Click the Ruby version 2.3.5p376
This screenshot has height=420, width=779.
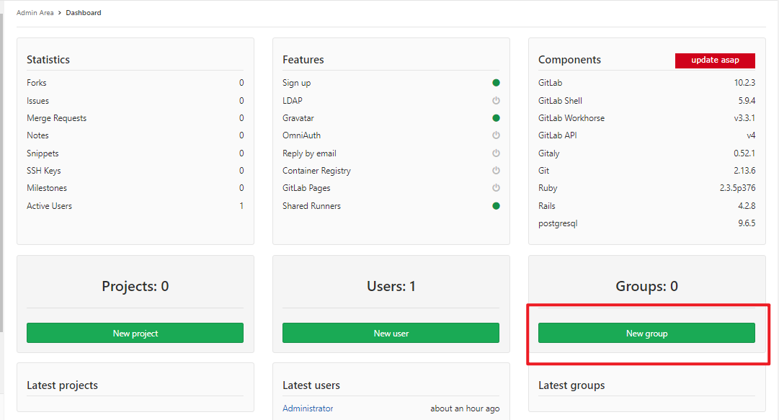(x=737, y=188)
